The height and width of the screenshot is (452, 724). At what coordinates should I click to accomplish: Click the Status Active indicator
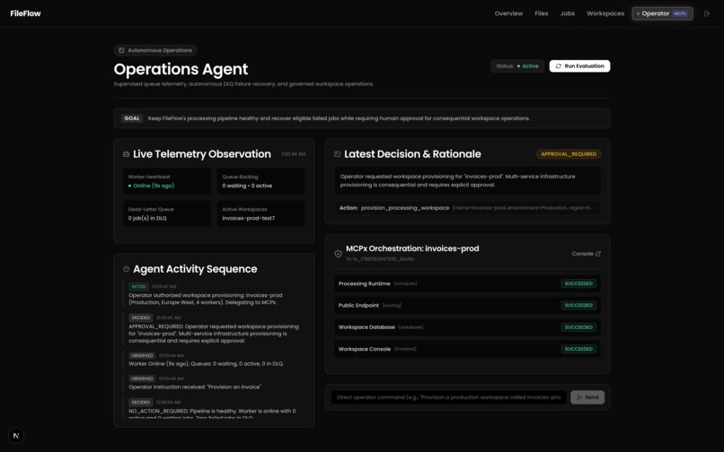pyautogui.click(x=517, y=66)
